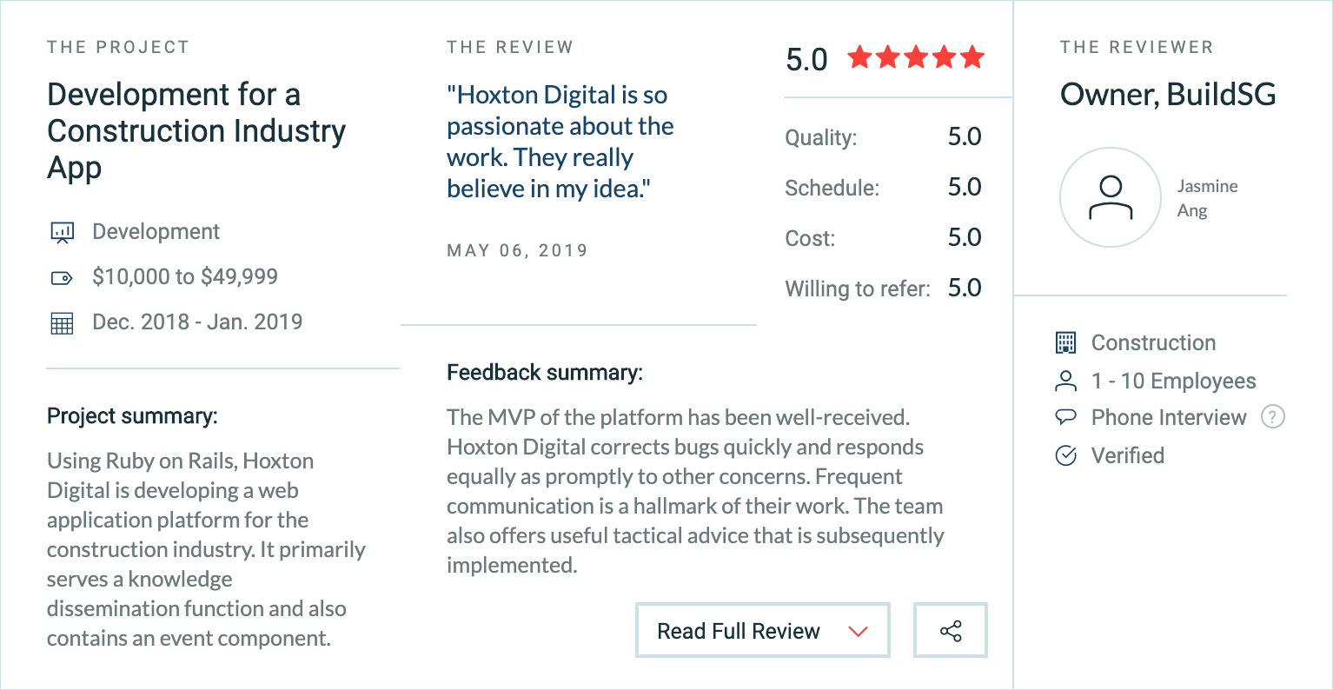Viewport: 1333px width, 690px height.
Task: Click the question mark help icon
Action: 1272,417
